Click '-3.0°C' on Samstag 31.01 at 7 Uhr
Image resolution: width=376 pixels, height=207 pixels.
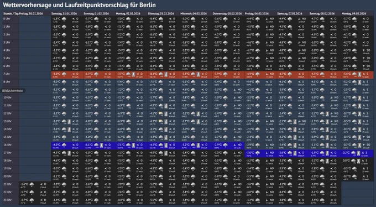coord(56,74)
